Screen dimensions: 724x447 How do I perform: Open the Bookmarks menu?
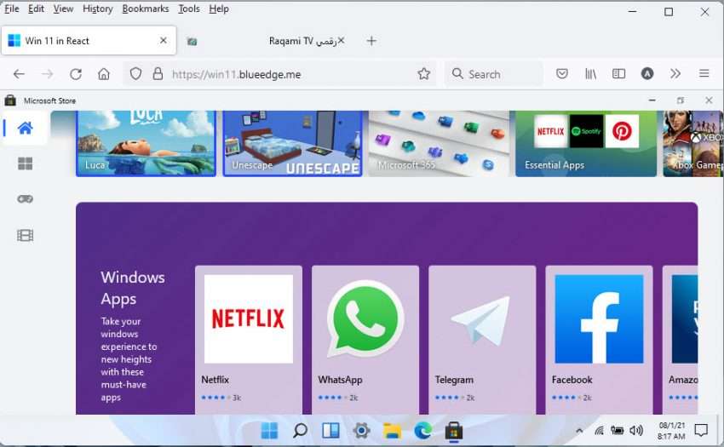146,9
